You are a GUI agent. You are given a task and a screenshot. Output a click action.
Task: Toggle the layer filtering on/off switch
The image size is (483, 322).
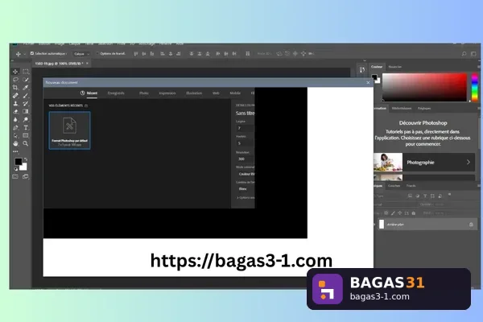(x=449, y=195)
